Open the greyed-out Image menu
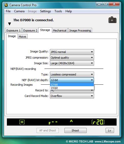The image size is (124, 144). coord(32,11)
